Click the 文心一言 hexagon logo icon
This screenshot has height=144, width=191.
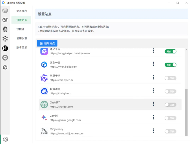tap(44, 65)
